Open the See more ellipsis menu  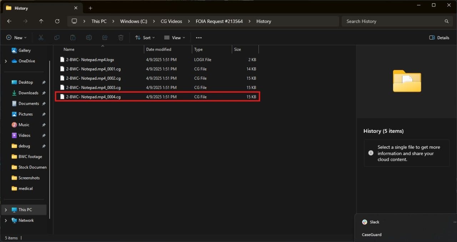coord(199,38)
